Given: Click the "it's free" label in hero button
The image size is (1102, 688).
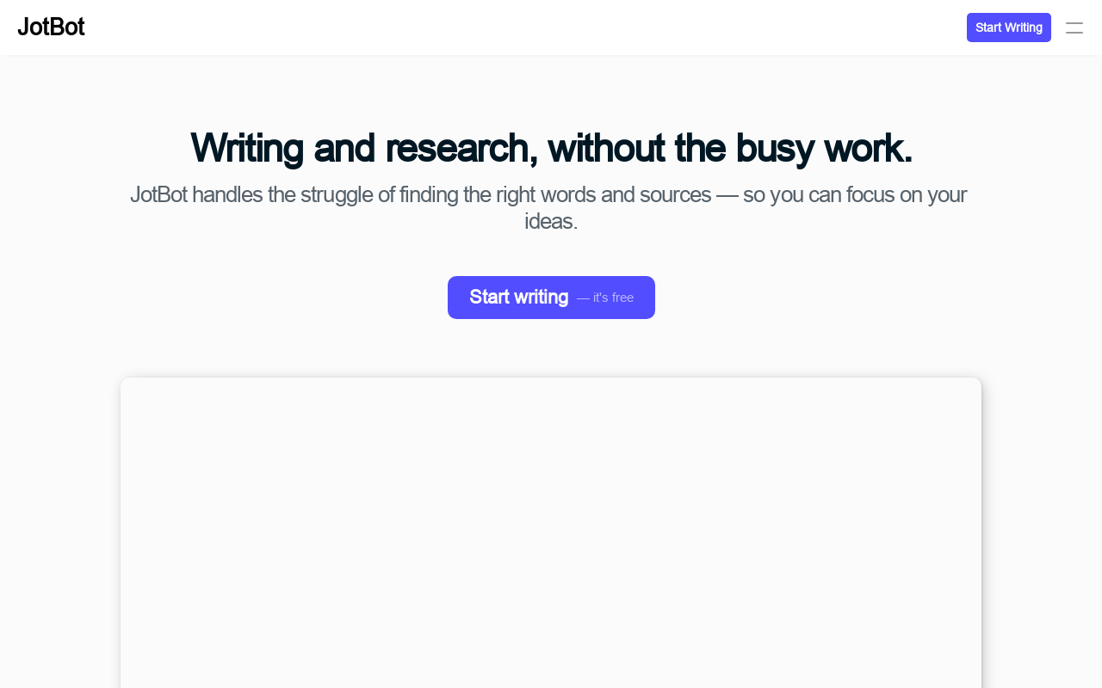Looking at the screenshot, I should tap(605, 298).
